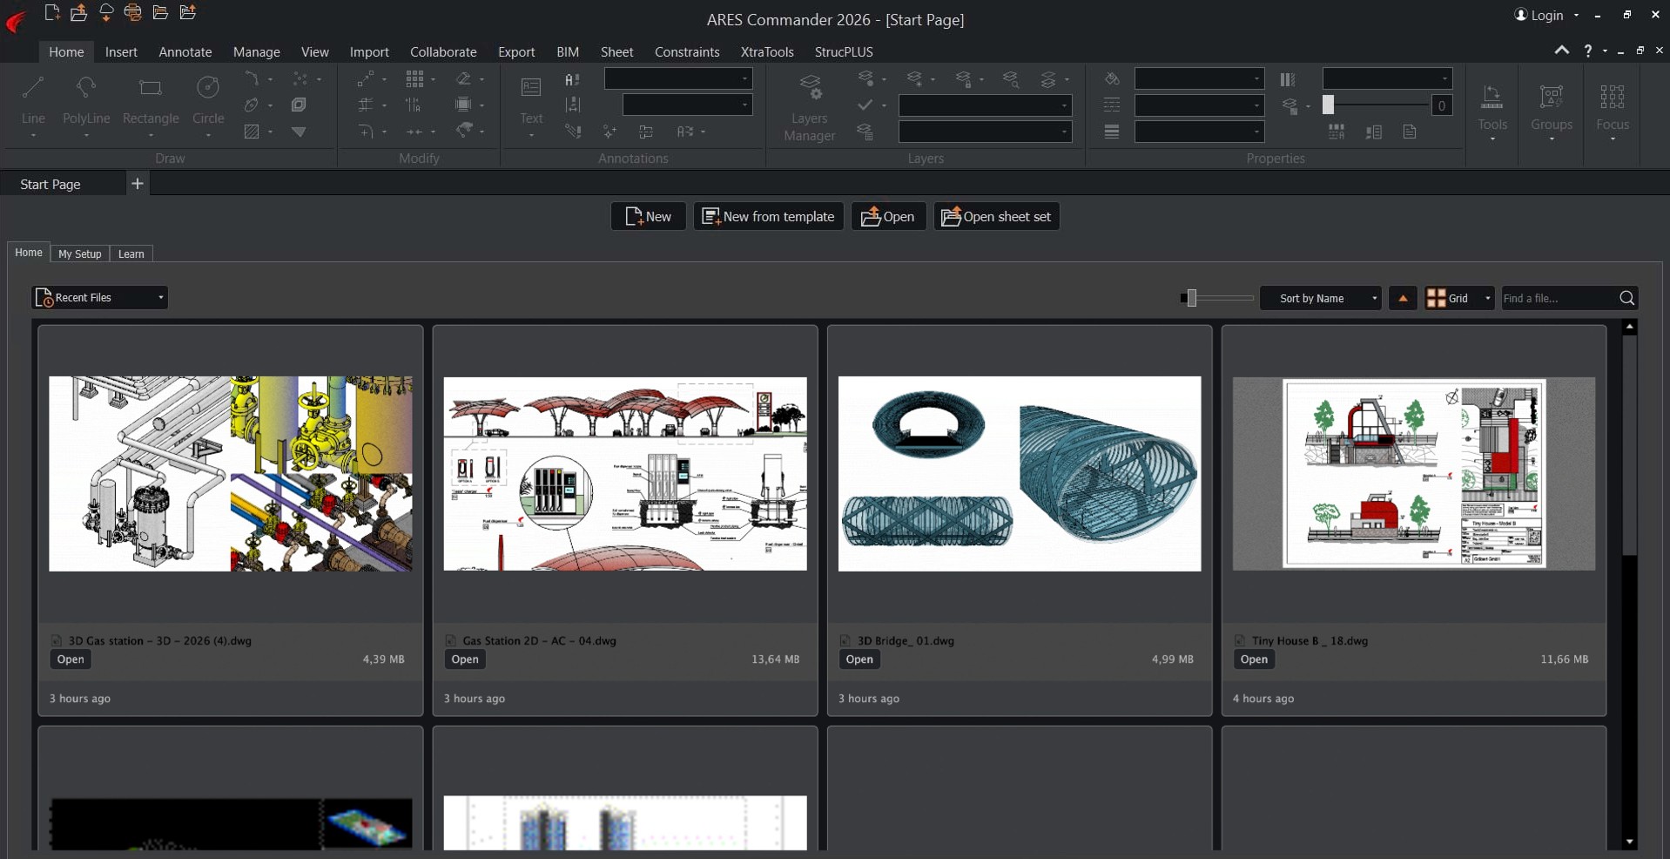The width and height of the screenshot is (1670, 859).
Task: Click the 3D Bridge_01.dwg thumbnail
Action: (x=1019, y=473)
